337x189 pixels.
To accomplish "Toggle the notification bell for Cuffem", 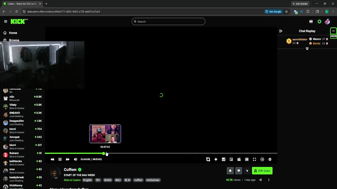I will click(230, 171).
